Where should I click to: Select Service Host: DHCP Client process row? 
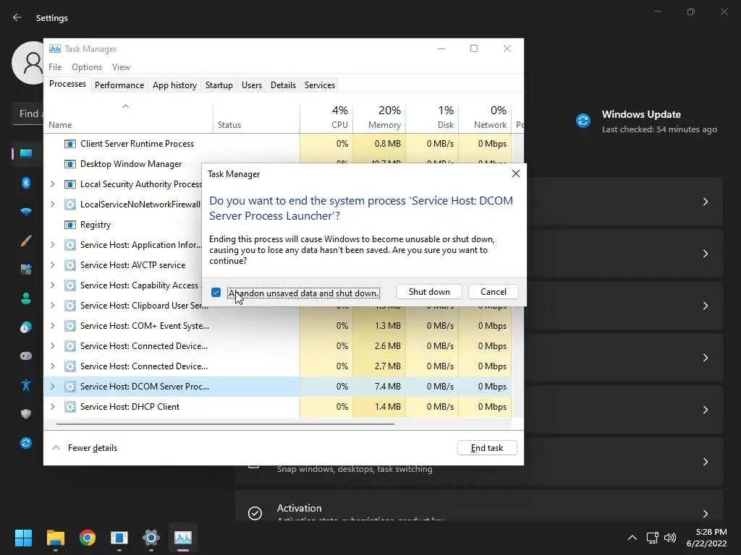tap(277, 407)
